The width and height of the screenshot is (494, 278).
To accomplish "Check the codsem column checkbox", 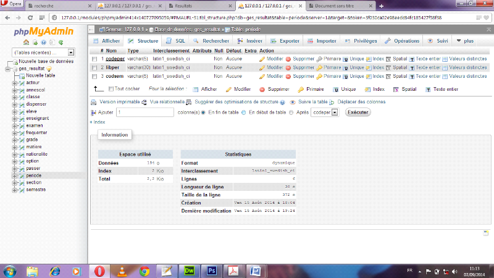I will [x=94, y=76].
